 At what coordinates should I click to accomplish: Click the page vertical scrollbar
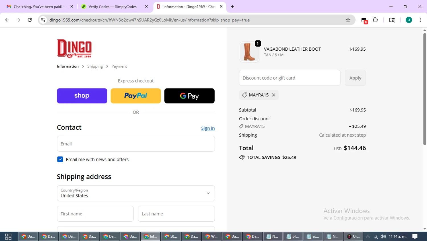[425, 89]
